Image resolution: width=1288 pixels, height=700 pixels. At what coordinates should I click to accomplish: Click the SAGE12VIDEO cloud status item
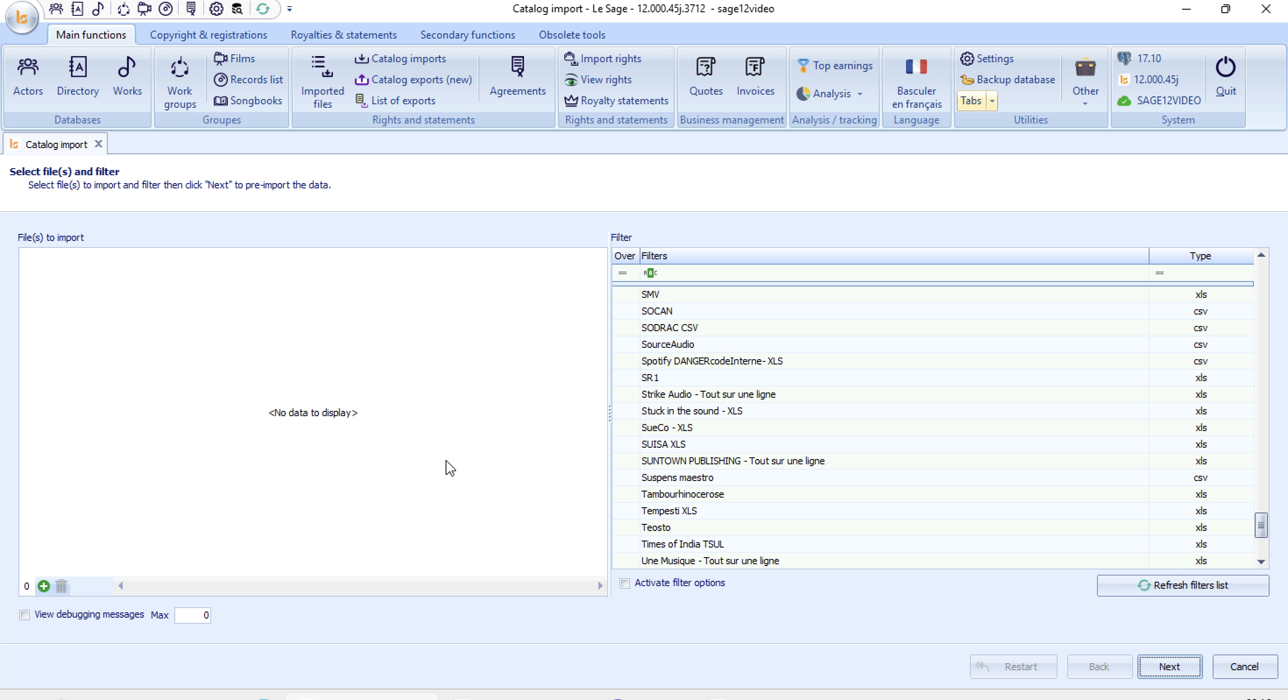pos(1158,100)
